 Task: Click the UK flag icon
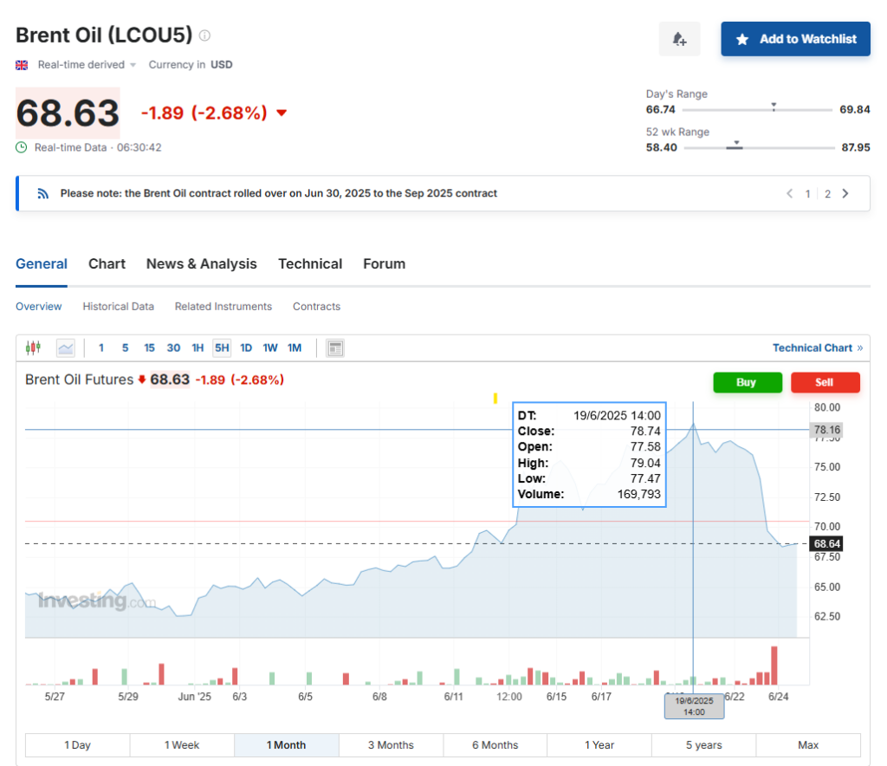tap(22, 65)
